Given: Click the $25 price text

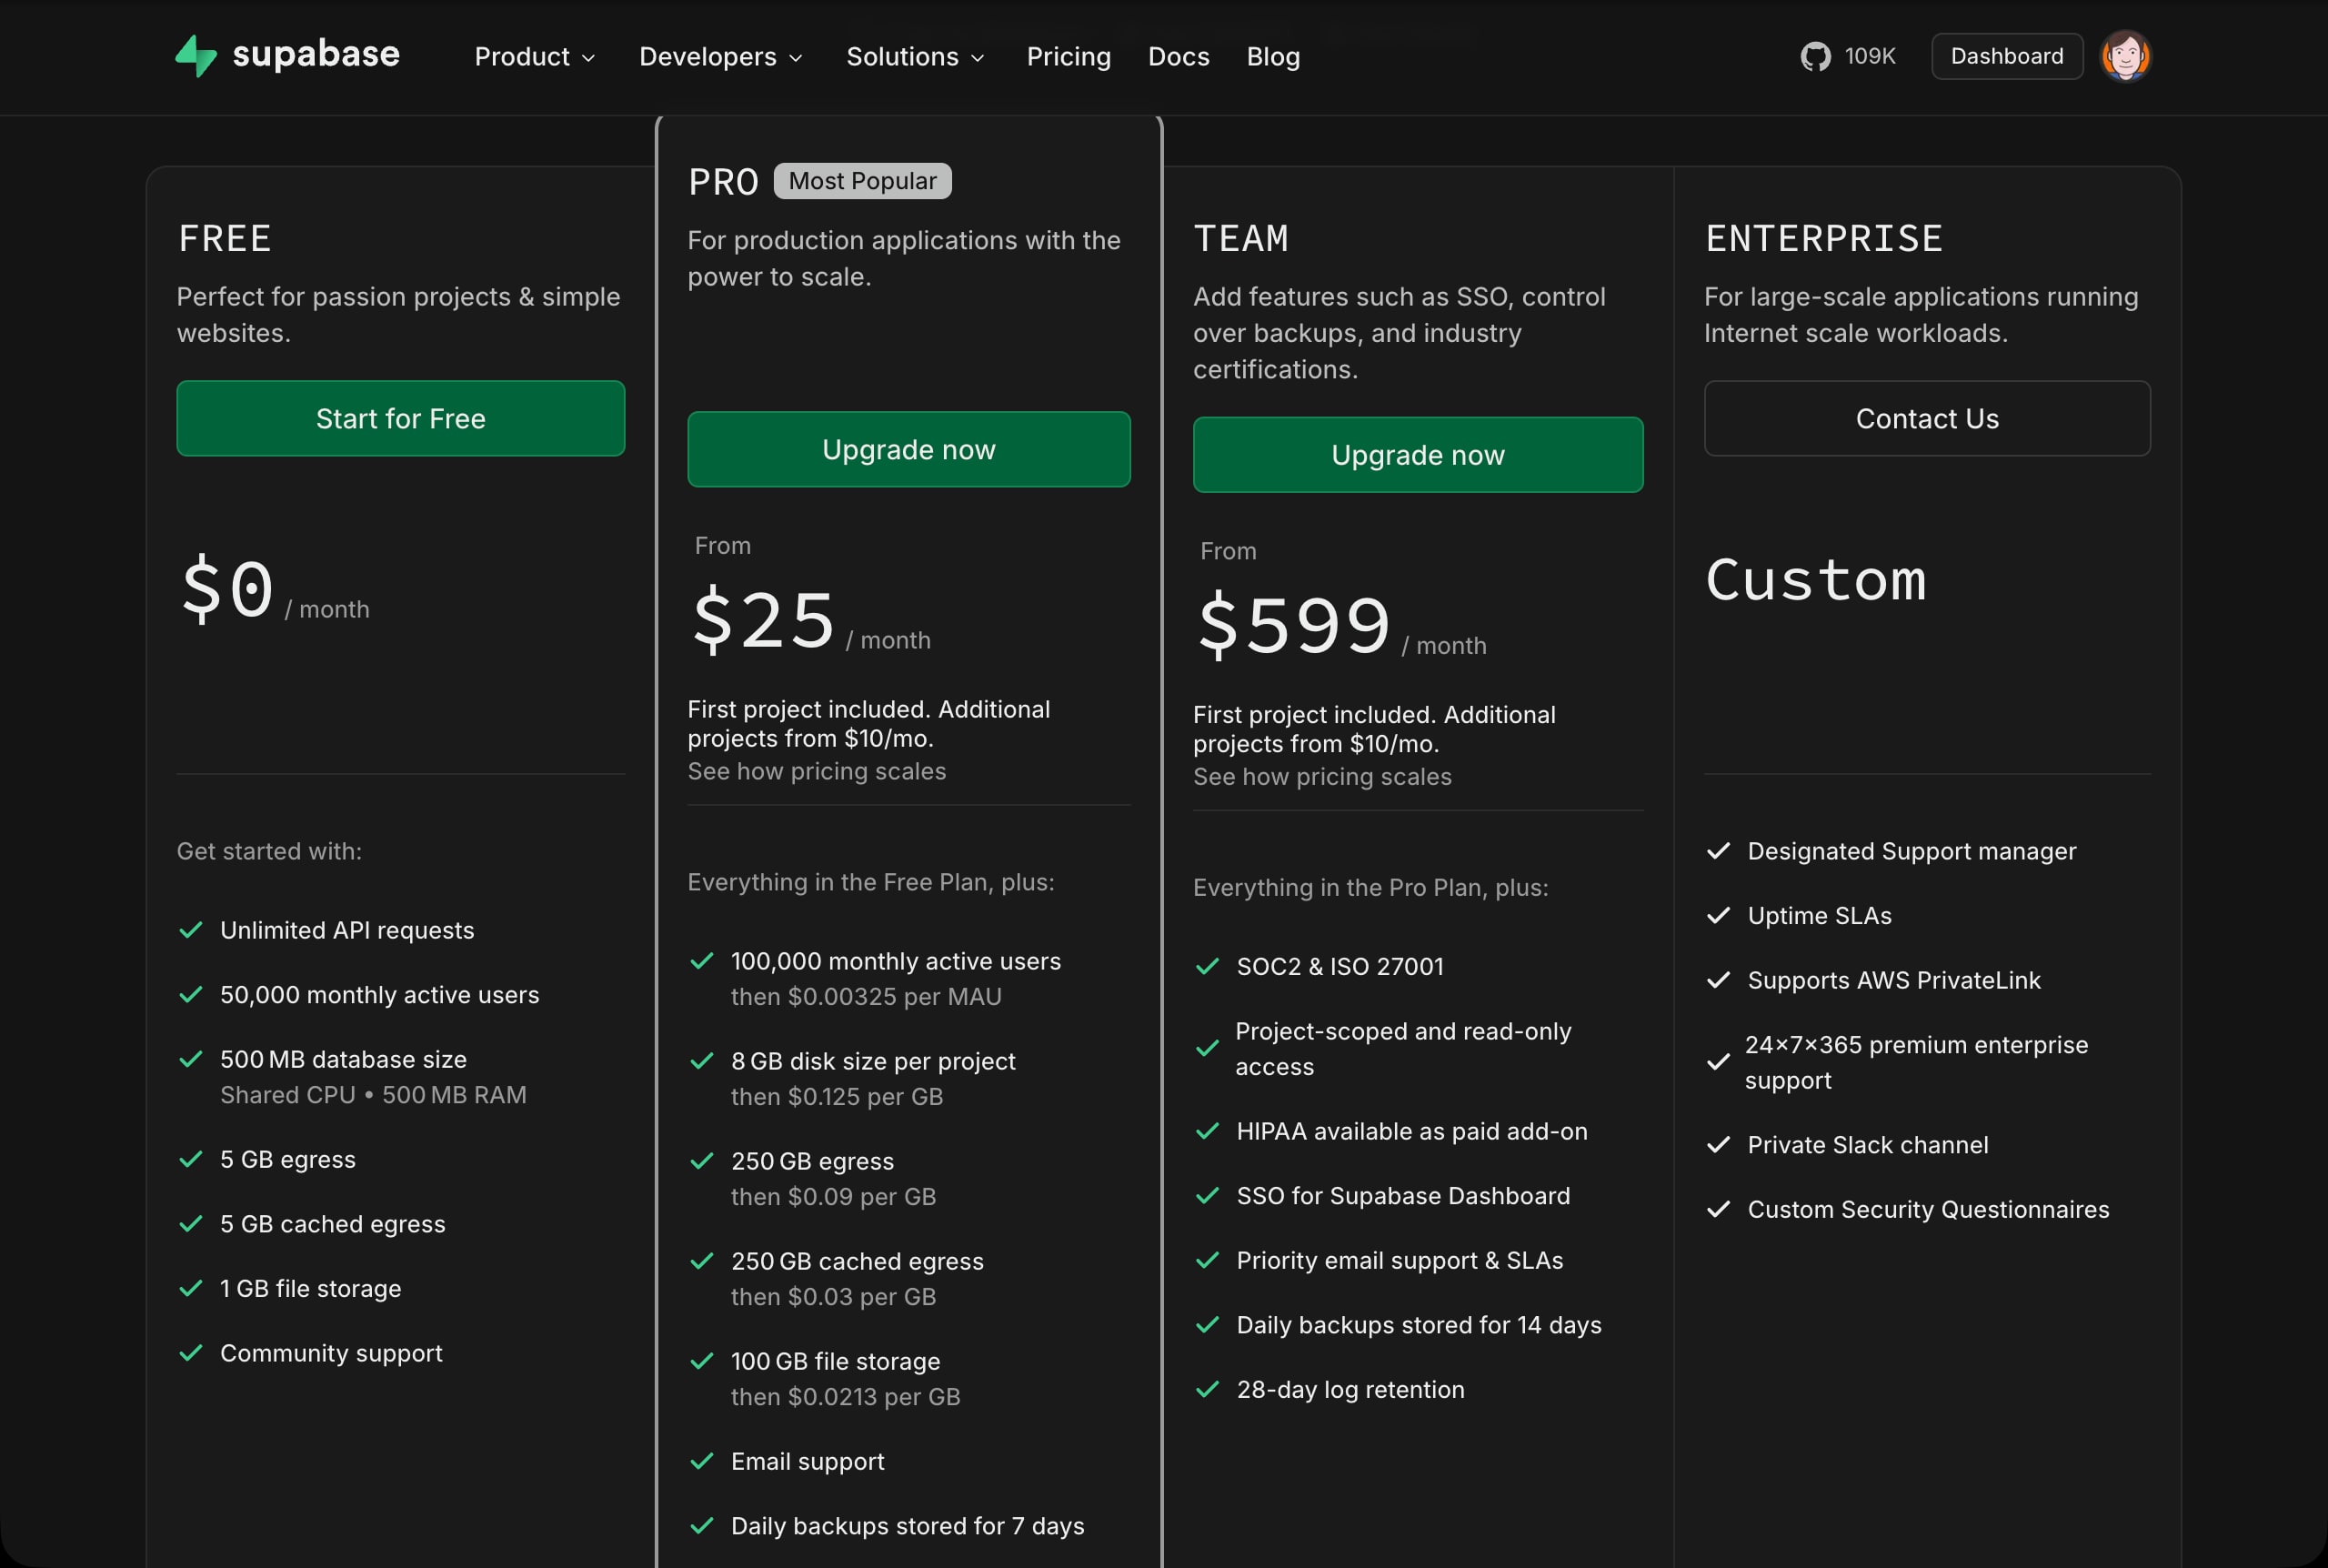Looking at the screenshot, I should tap(764, 620).
